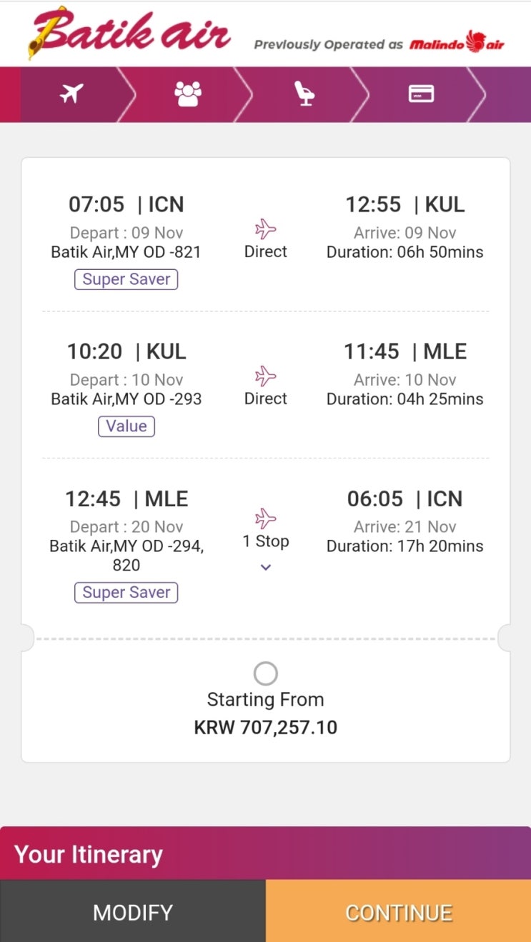
Task: Click plane icon on ICN to KUL flight
Action: coord(265,229)
